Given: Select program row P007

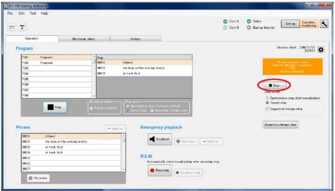Looking at the screenshot, I should (x=56, y=90).
